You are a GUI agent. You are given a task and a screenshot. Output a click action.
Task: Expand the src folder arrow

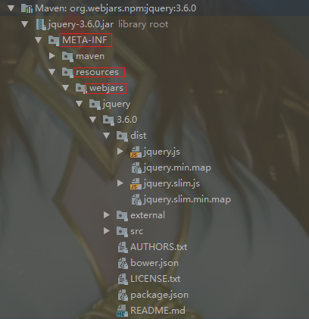(107, 231)
